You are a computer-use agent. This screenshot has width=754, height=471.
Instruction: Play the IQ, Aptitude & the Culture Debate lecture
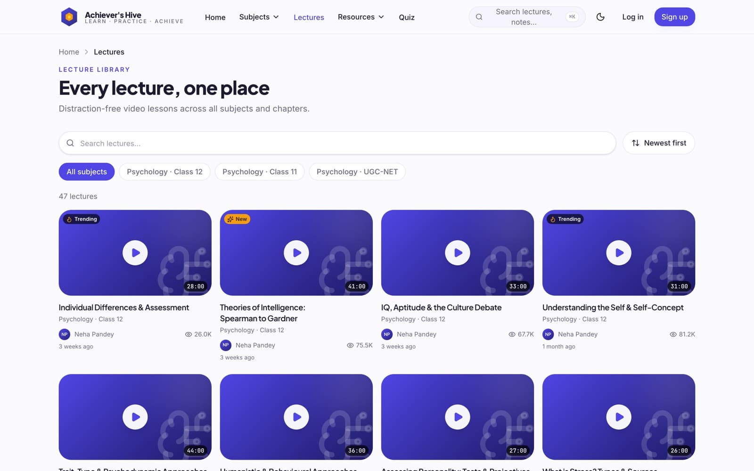point(458,253)
